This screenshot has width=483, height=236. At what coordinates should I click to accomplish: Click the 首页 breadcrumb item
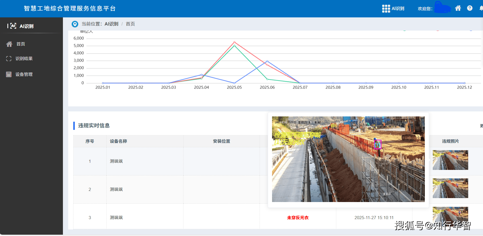[x=130, y=24]
